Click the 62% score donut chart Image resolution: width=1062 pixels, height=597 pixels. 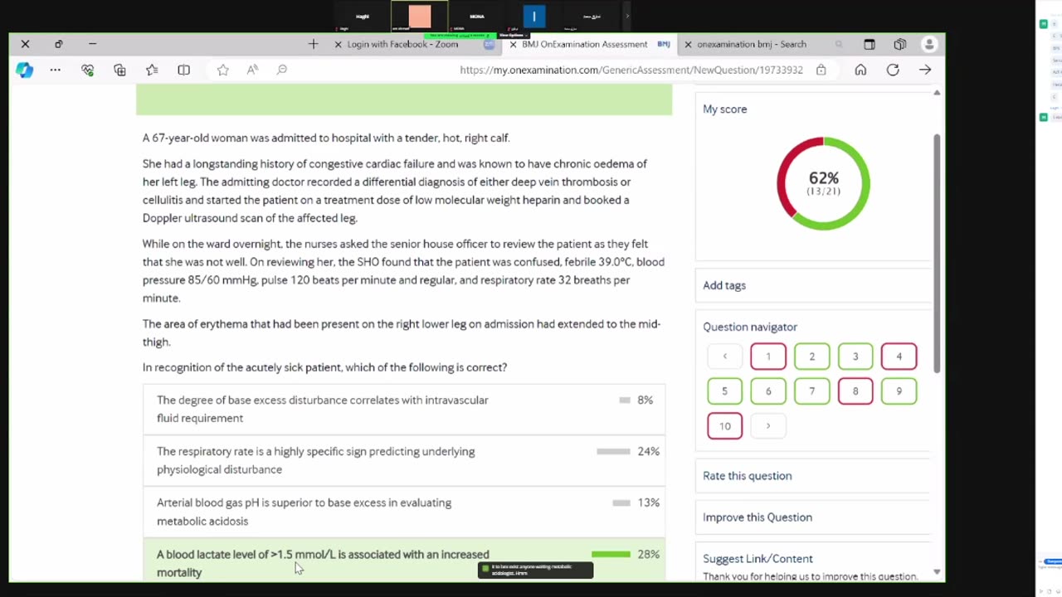823,183
